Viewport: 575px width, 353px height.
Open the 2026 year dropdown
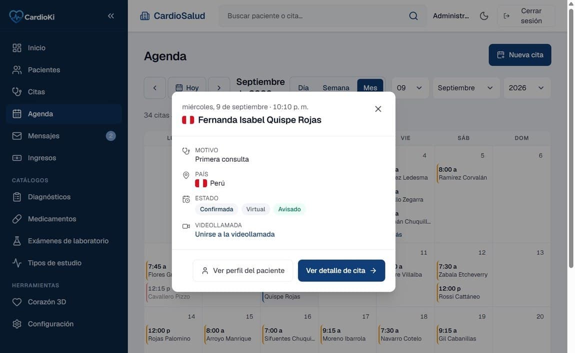(x=526, y=88)
